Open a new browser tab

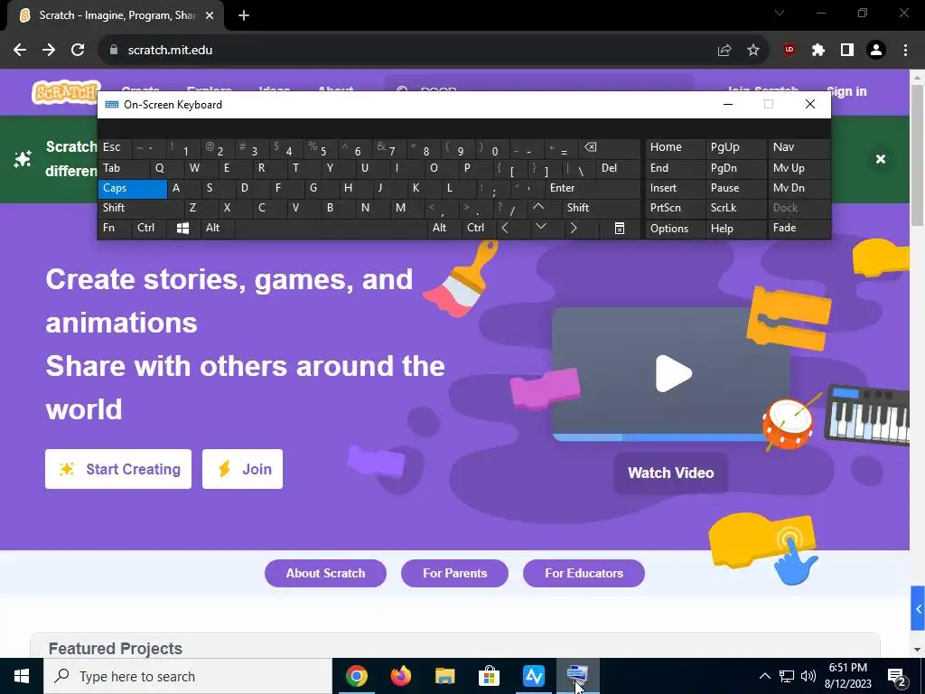click(x=244, y=15)
